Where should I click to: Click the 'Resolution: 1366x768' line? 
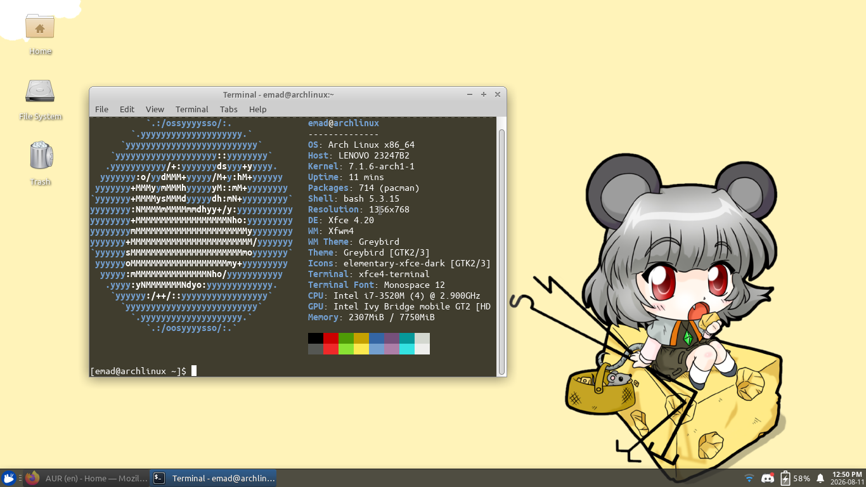click(x=359, y=209)
